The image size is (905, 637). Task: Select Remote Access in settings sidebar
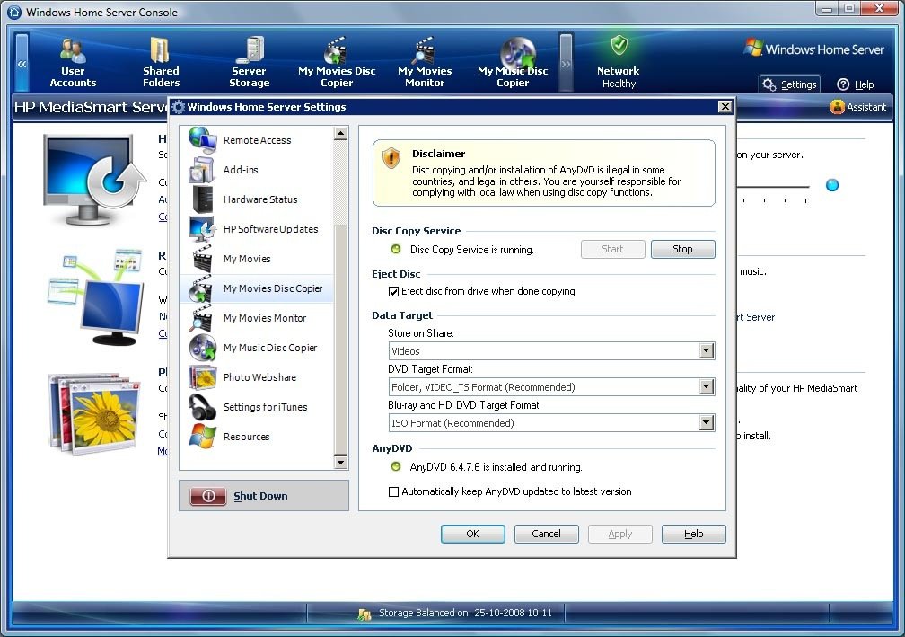tap(257, 140)
